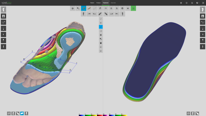
Task: Select the trash delete tool
Action: [101, 43]
